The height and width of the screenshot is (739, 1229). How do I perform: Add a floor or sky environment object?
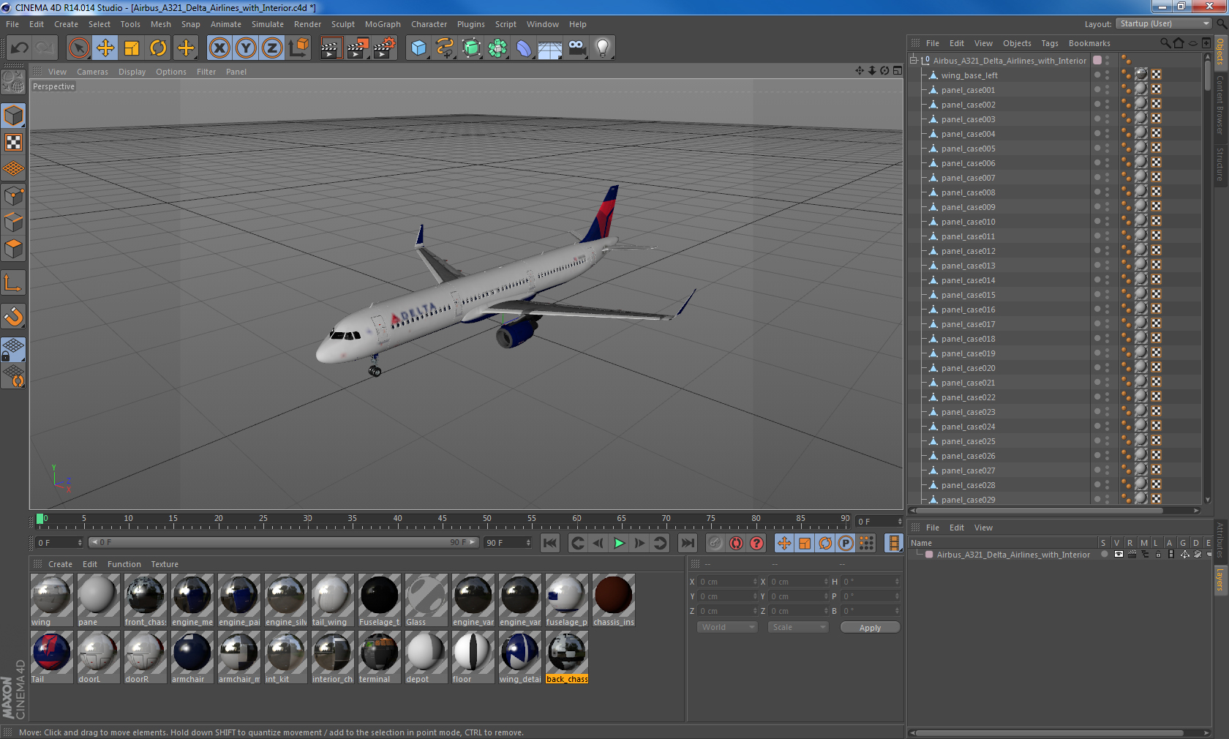550,48
